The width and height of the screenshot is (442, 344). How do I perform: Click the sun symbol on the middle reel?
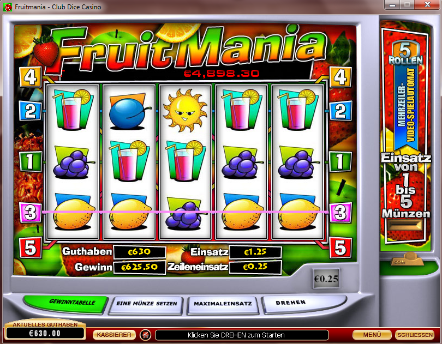point(185,110)
